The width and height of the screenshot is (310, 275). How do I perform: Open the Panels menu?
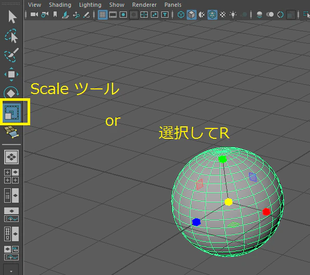(x=173, y=5)
